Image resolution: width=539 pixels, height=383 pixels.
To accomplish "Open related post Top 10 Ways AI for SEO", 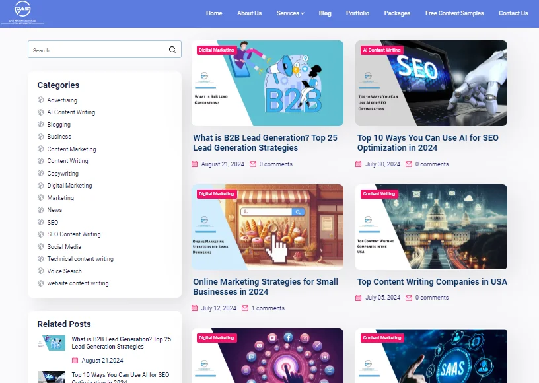I will pos(120,377).
